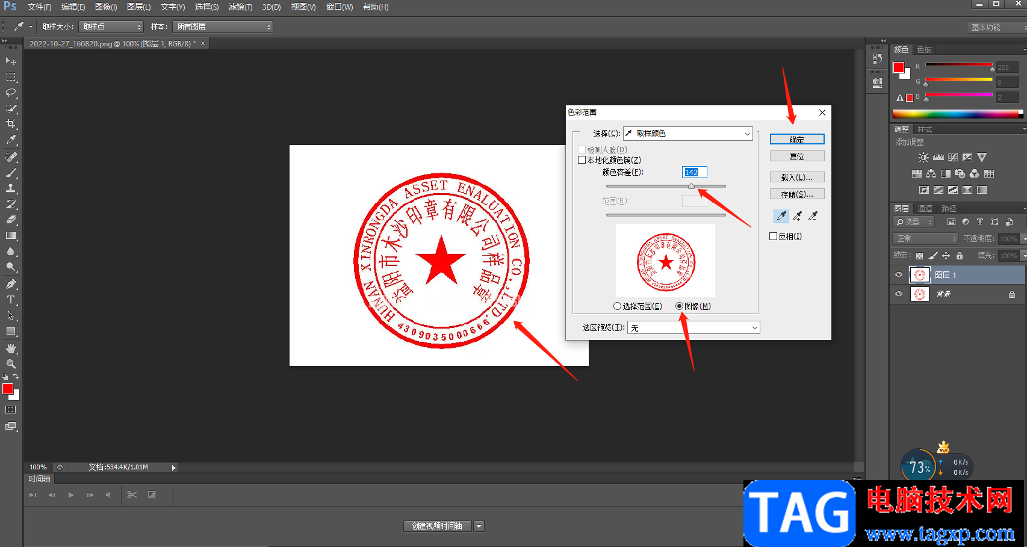Viewport: 1027px width, 547px height.
Task: Select the Rectangular Marquee tool
Action: point(11,77)
